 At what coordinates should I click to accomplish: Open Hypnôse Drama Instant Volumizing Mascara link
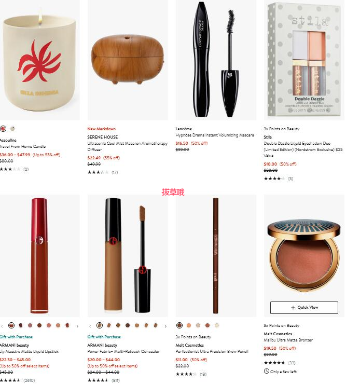tap(215, 135)
